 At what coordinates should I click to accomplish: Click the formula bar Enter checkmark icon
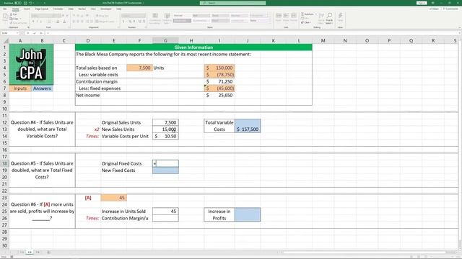coord(35,33)
